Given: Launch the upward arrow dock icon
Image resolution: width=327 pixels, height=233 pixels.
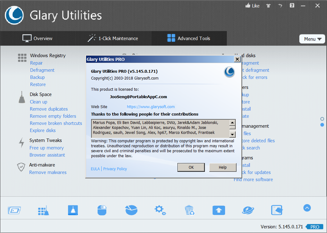Looking at the screenshot, I should (219, 210).
